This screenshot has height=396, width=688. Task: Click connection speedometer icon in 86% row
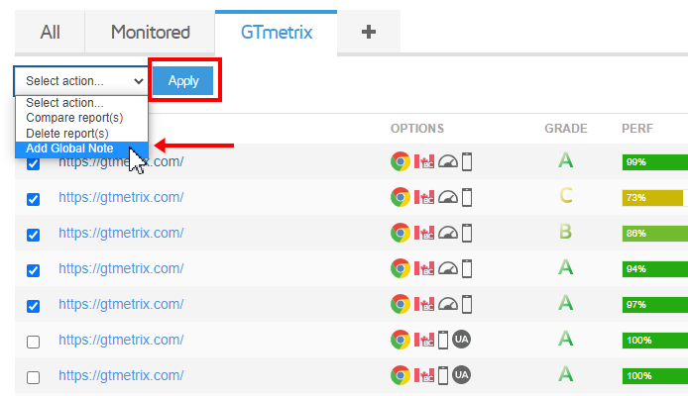tap(448, 233)
